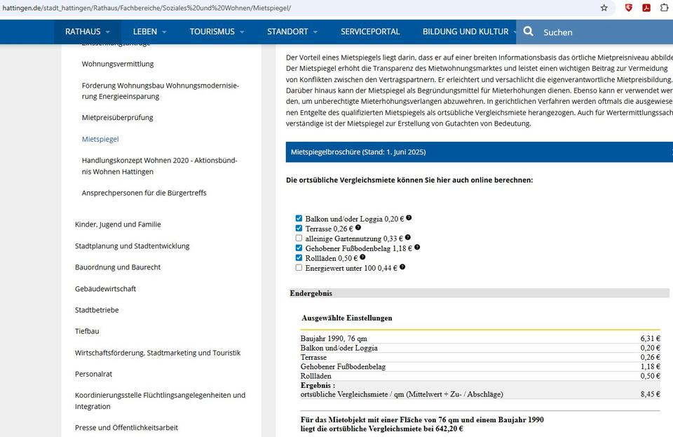
Task: Open help icon next to Terrasse
Action: point(358,228)
